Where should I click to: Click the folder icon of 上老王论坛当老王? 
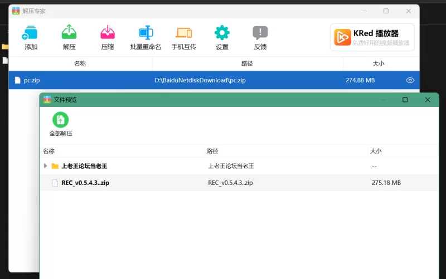55,166
